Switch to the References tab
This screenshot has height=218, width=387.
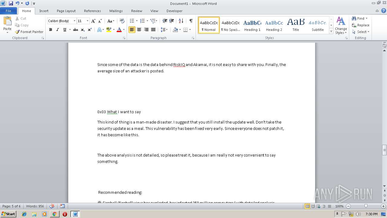coord(93,11)
